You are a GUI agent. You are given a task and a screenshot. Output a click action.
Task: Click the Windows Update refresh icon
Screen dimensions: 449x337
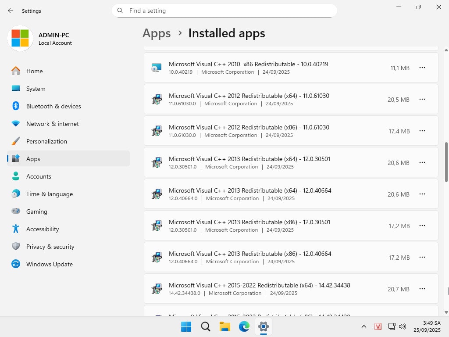(x=16, y=264)
